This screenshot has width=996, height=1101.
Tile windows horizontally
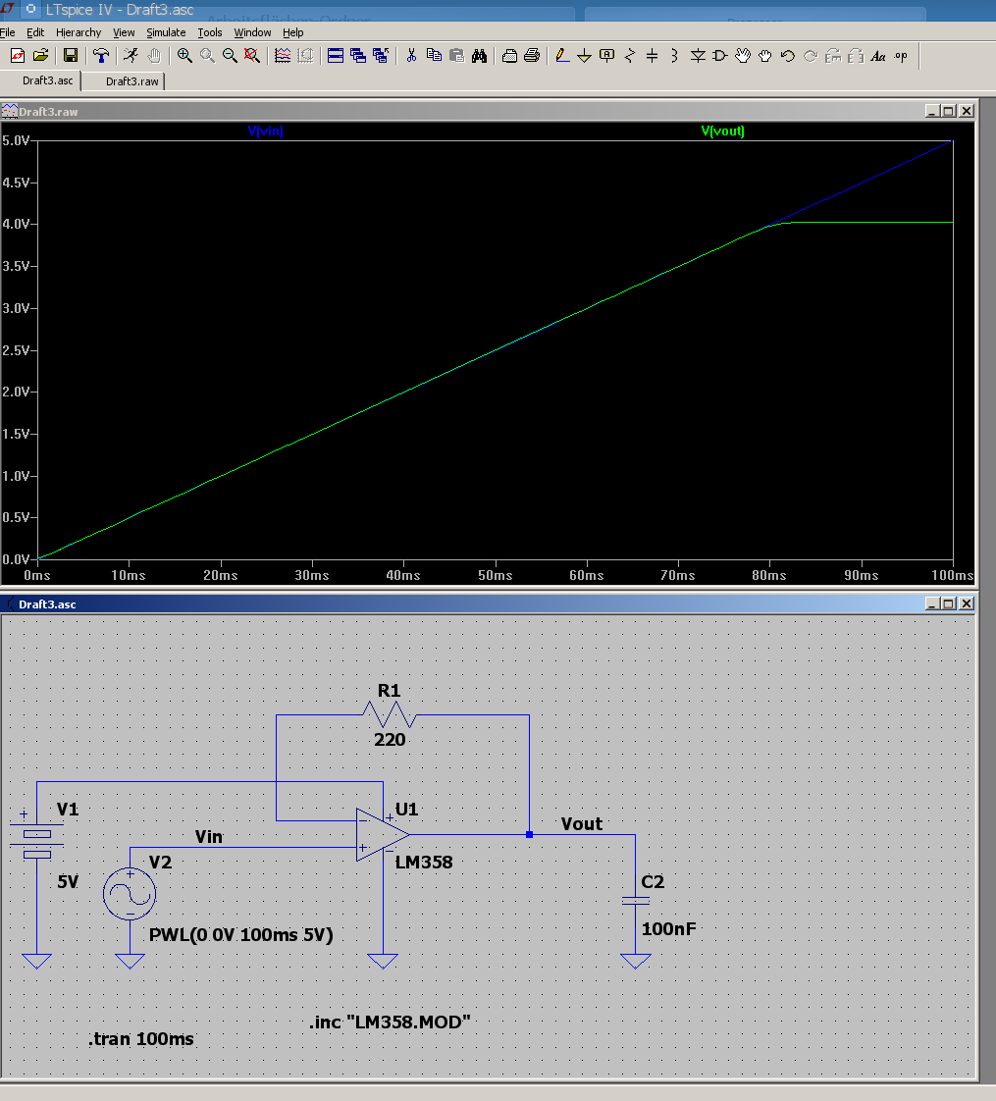coord(336,56)
